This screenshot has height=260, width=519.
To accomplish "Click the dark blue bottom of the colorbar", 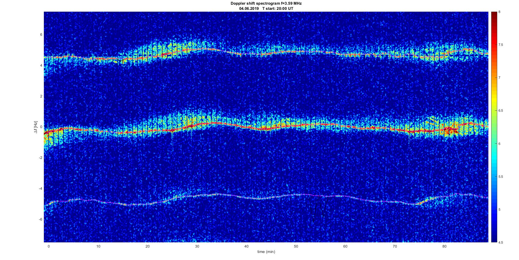I will click(x=494, y=238).
